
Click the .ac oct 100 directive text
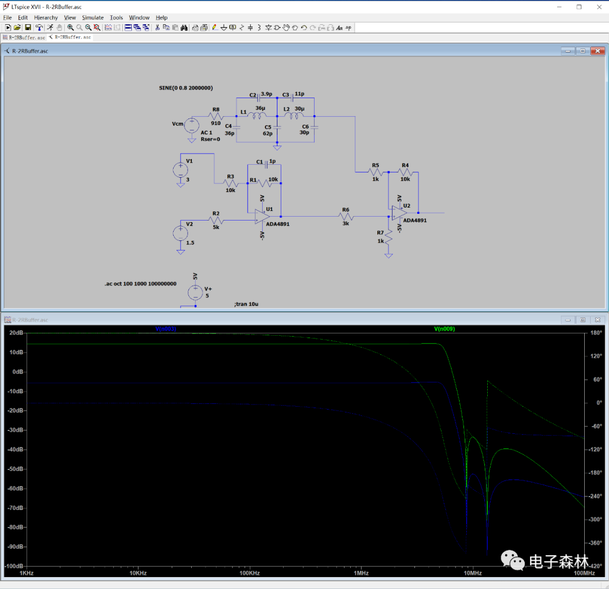(140, 284)
